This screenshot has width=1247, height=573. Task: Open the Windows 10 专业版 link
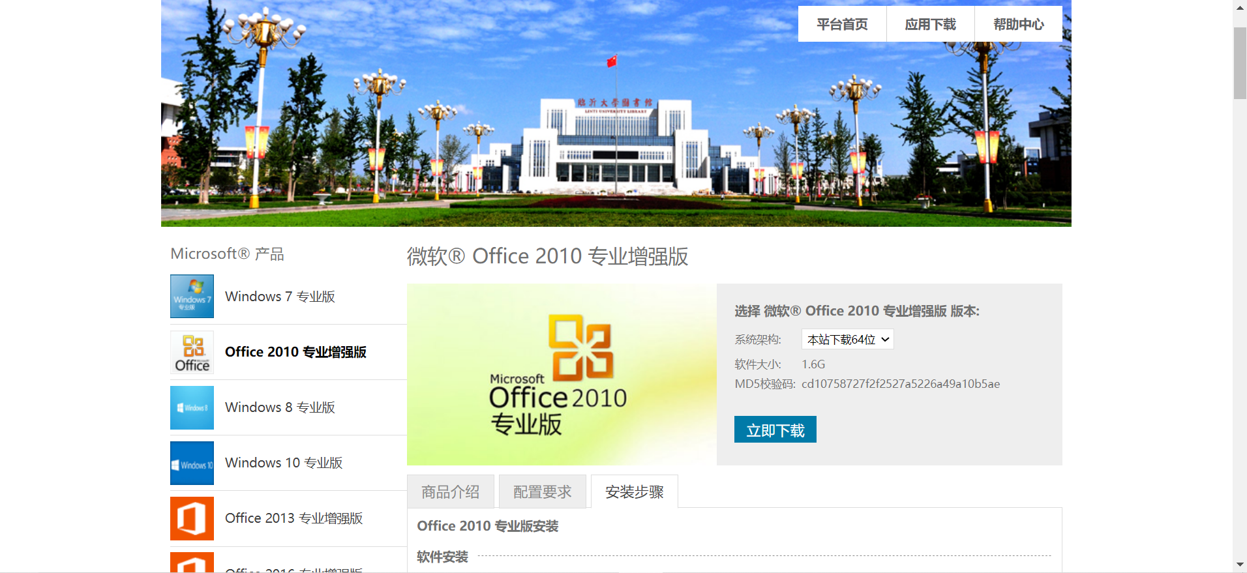[284, 463]
